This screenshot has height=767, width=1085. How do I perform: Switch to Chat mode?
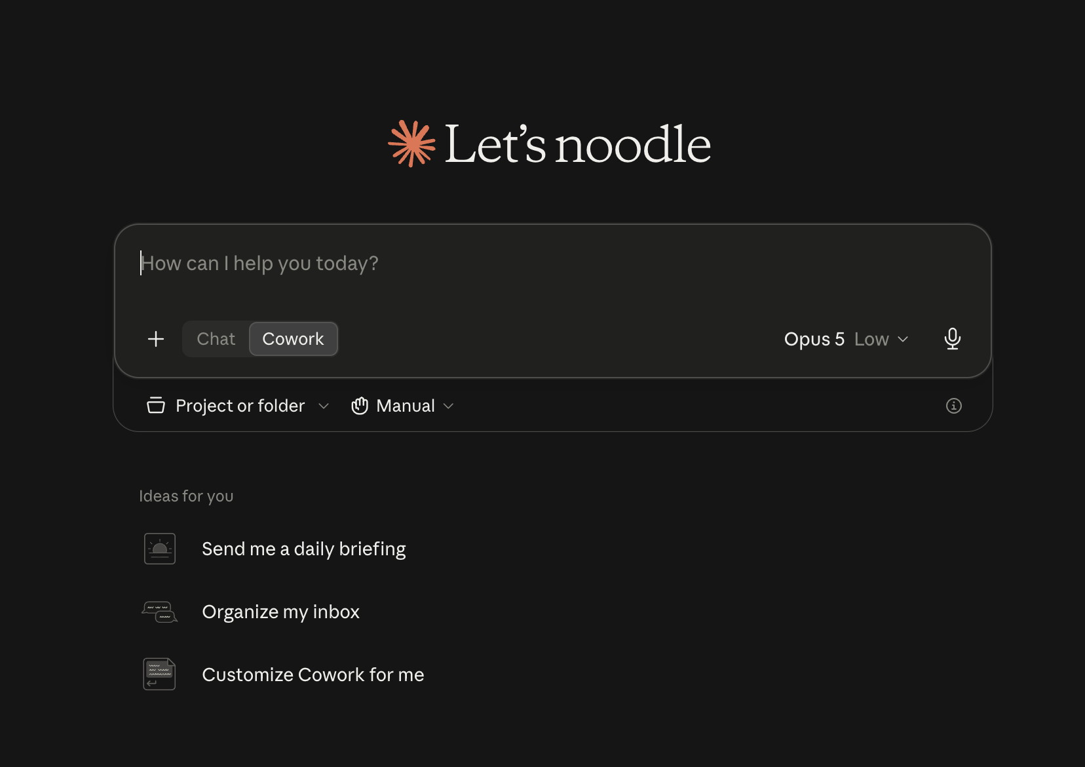[x=216, y=339]
